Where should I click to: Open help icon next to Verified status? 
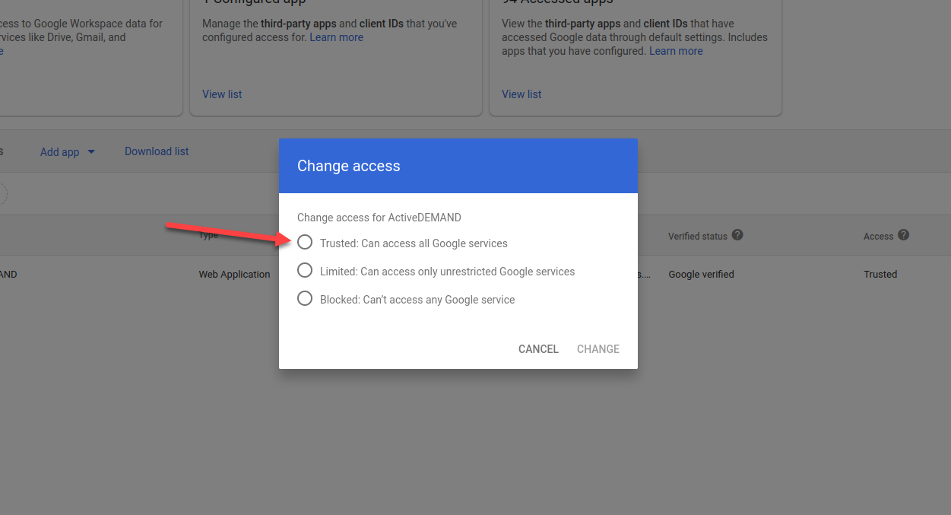click(737, 235)
